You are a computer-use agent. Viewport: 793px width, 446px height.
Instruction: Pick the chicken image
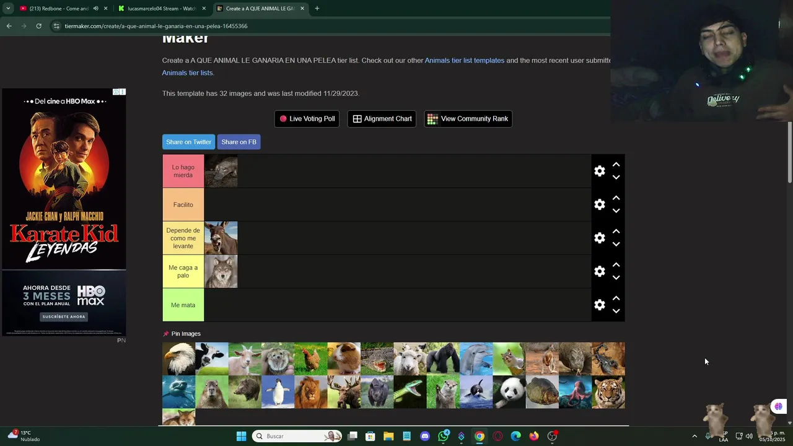[x=311, y=359]
